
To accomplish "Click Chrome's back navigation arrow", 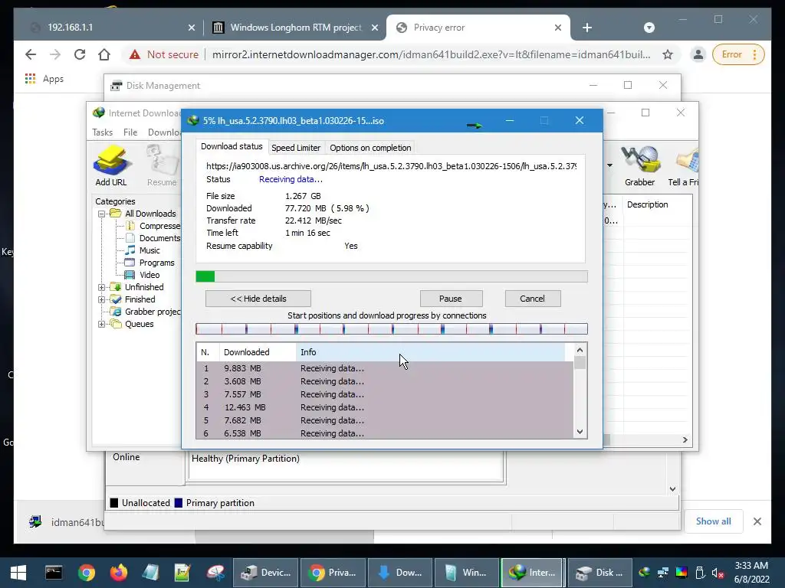I will click(x=31, y=54).
